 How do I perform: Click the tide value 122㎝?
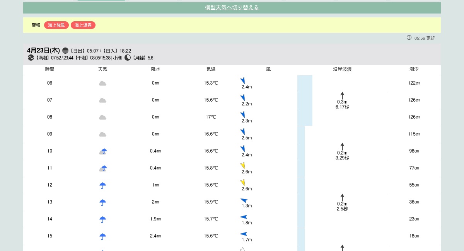click(x=414, y=83)
